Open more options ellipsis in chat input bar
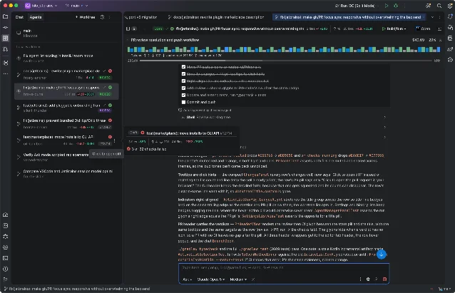The image size is (455, 293). [360, 279]
